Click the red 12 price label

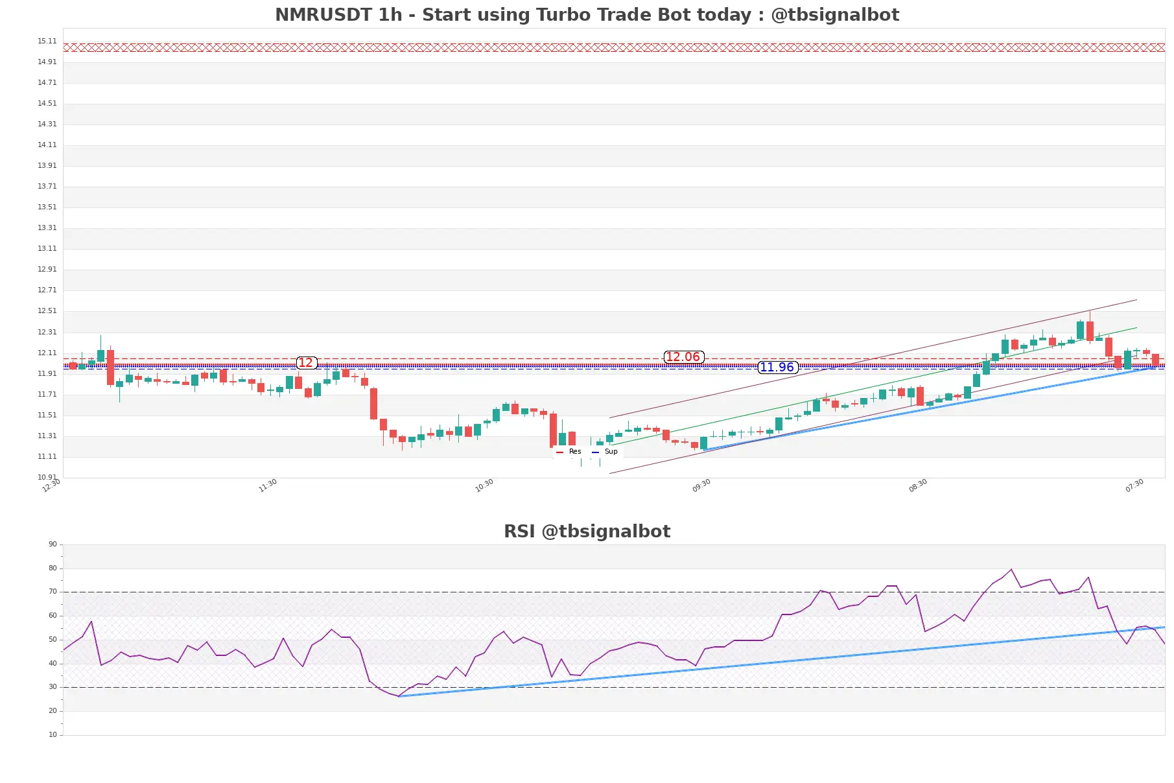tap(306, 363)
